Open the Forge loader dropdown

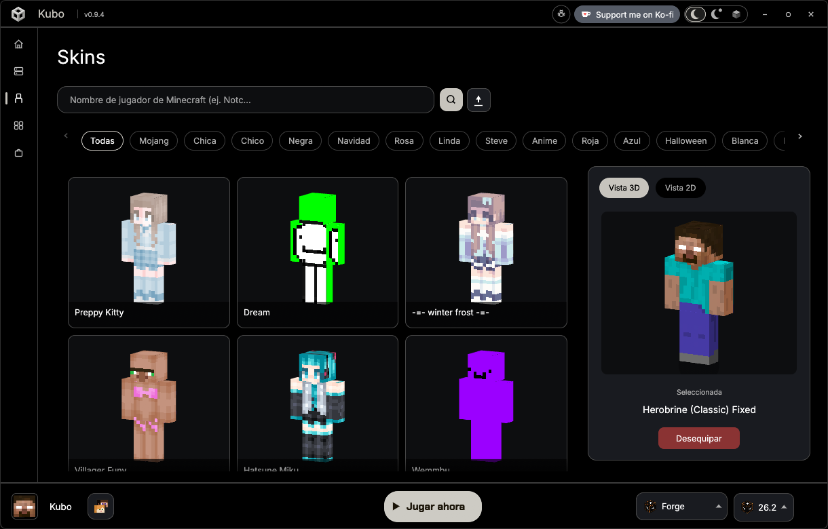tap(682, 507)
